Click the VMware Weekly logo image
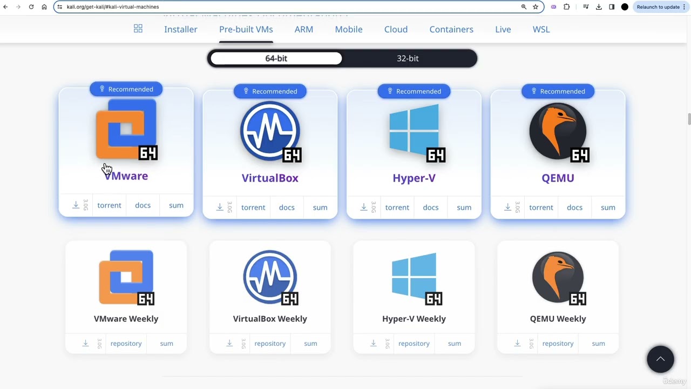This screenshot has height=389, width=691. coord(126,277)
